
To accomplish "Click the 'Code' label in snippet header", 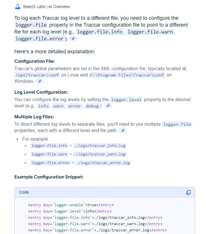I will pos(24,192).
